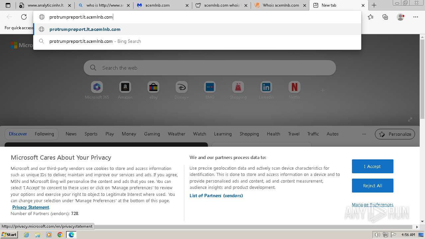Close the New tab tab

pos(363,5)
